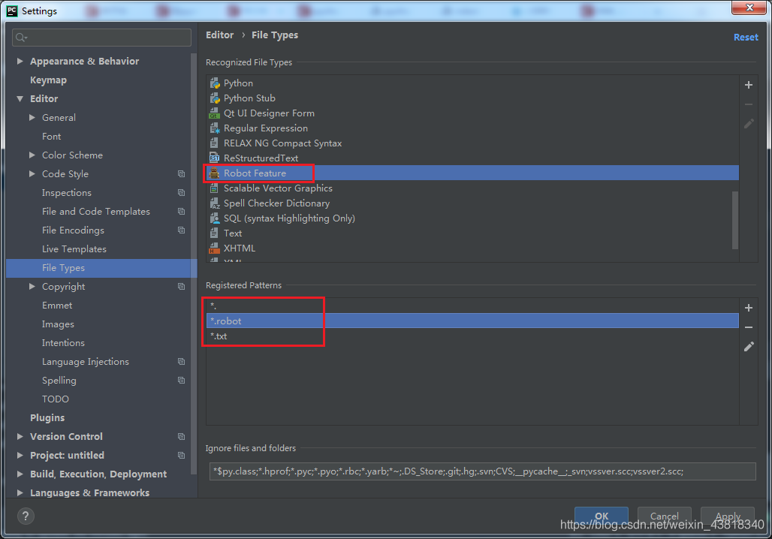772x539 pixels.
Task: Click the Python Stub file type icon
Action: coord(215,98)
